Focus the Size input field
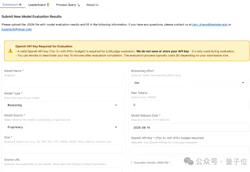This screenshot has height=172, width=250. 63,149
